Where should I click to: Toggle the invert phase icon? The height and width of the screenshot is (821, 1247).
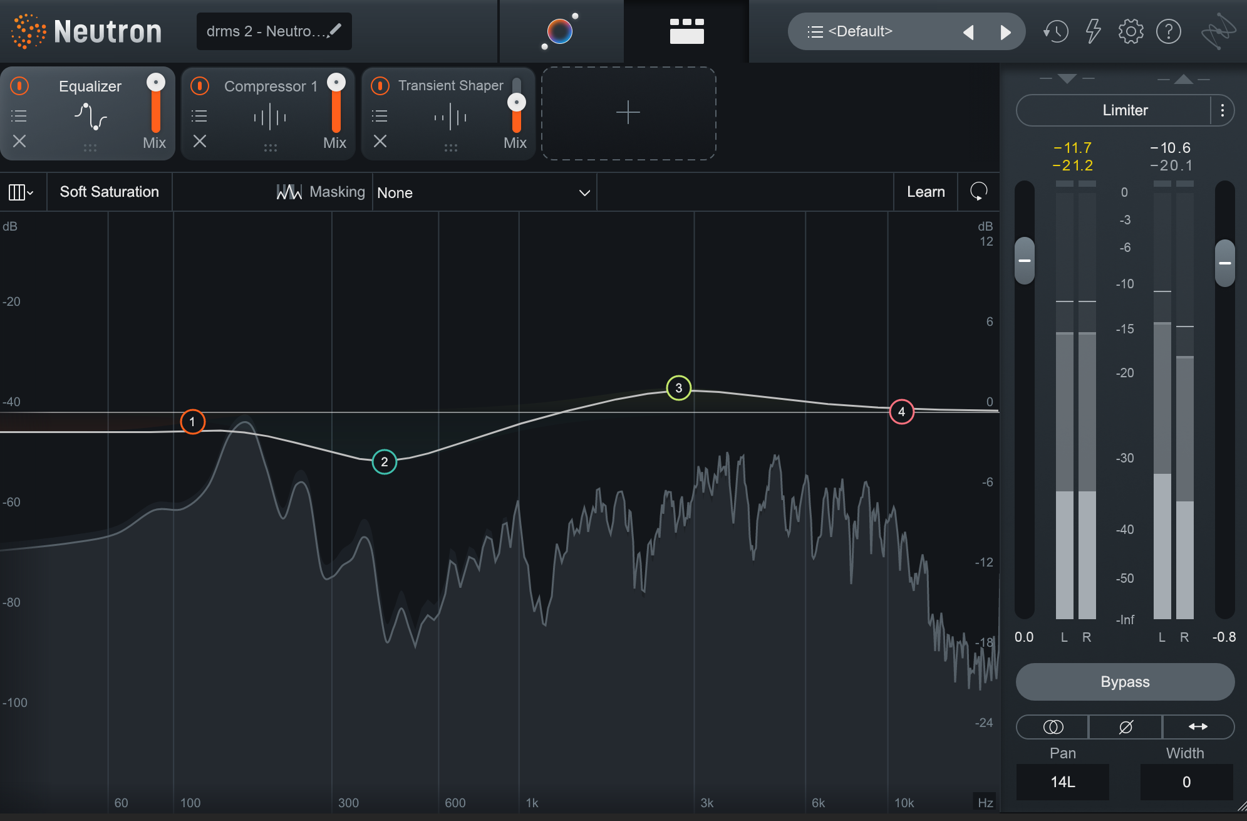1125,727
